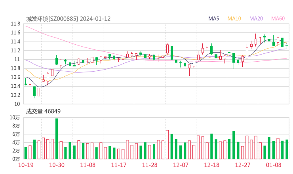Click the 0万 volume axis label
The height and width of the screenshot is (174, 293).
16,159
